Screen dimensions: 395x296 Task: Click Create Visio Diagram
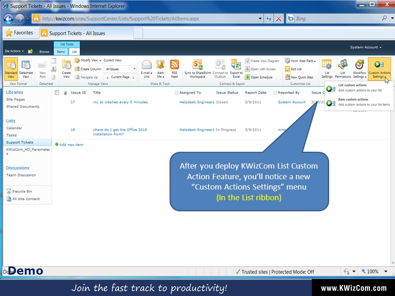(x=262, y=61)
